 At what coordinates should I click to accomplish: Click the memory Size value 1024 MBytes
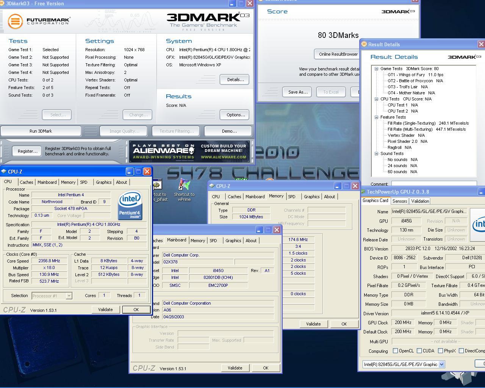(x=251, y=217)
